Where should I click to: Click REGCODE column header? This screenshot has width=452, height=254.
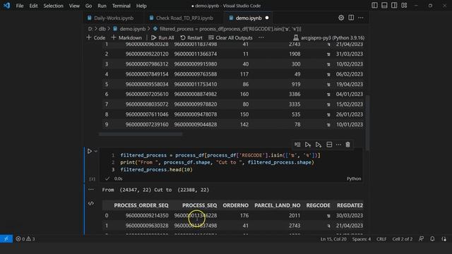[x=319, y=205]
